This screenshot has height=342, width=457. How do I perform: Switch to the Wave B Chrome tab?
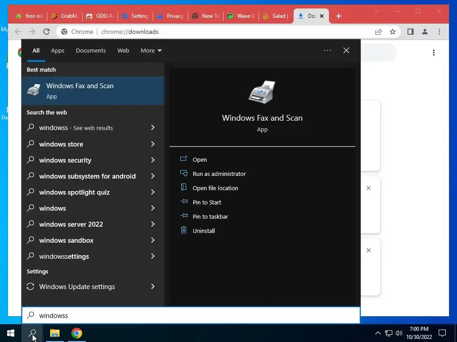[x=241, y=16]
